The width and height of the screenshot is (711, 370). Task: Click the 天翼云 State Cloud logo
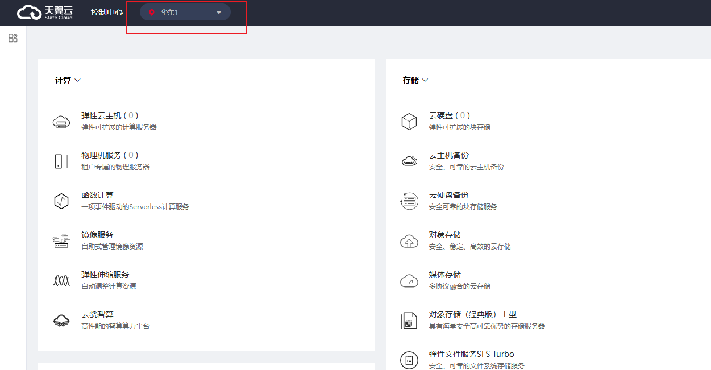(x=44, y=12)
